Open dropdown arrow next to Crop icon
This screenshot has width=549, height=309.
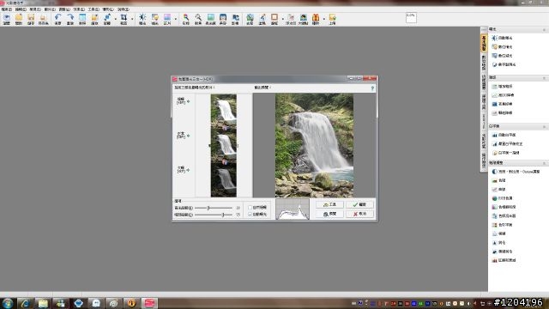(x=132, y=19)
